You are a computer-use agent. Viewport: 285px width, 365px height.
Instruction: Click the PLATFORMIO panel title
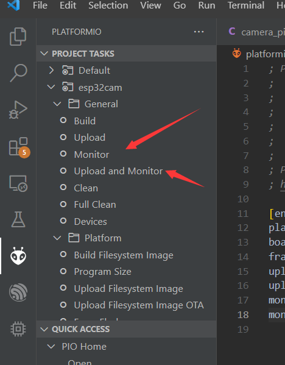(x=77, y=32)
